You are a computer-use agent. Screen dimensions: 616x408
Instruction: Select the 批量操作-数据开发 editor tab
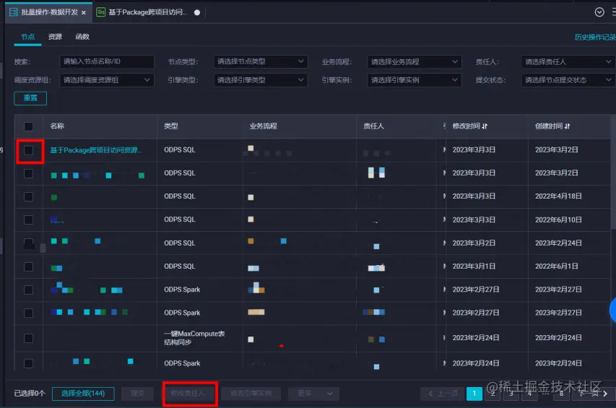[x=49, y=12]
